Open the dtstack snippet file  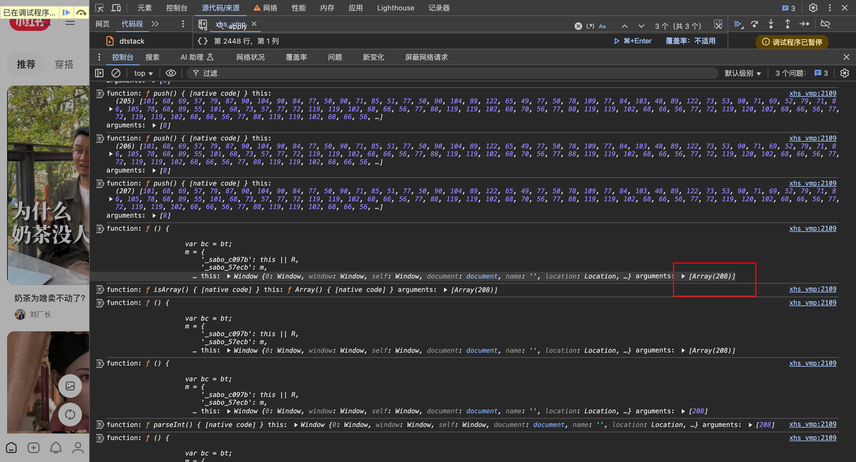(132, 41)
